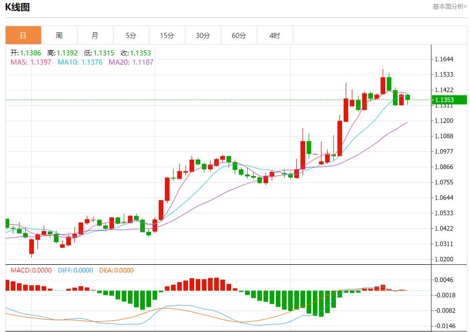470x332 pixels.
Task: Click the K线图 panel title
Action: 17,7
